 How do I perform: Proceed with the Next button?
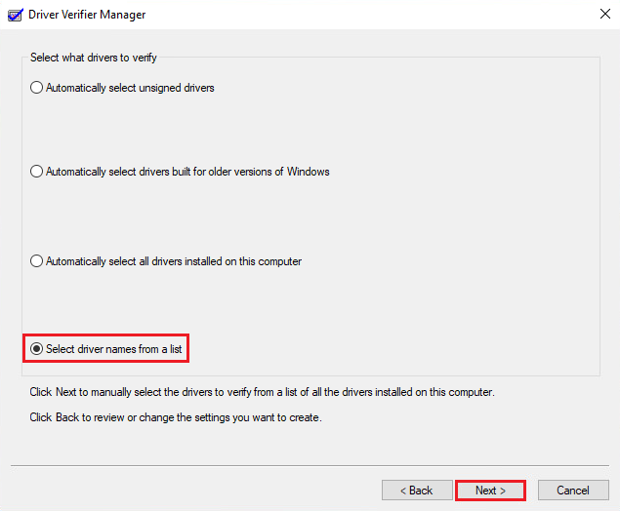pyautogui.click(x=490, y=491)
